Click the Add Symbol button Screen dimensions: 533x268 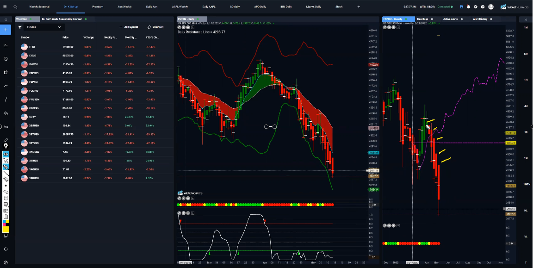(x=129, y=27)
